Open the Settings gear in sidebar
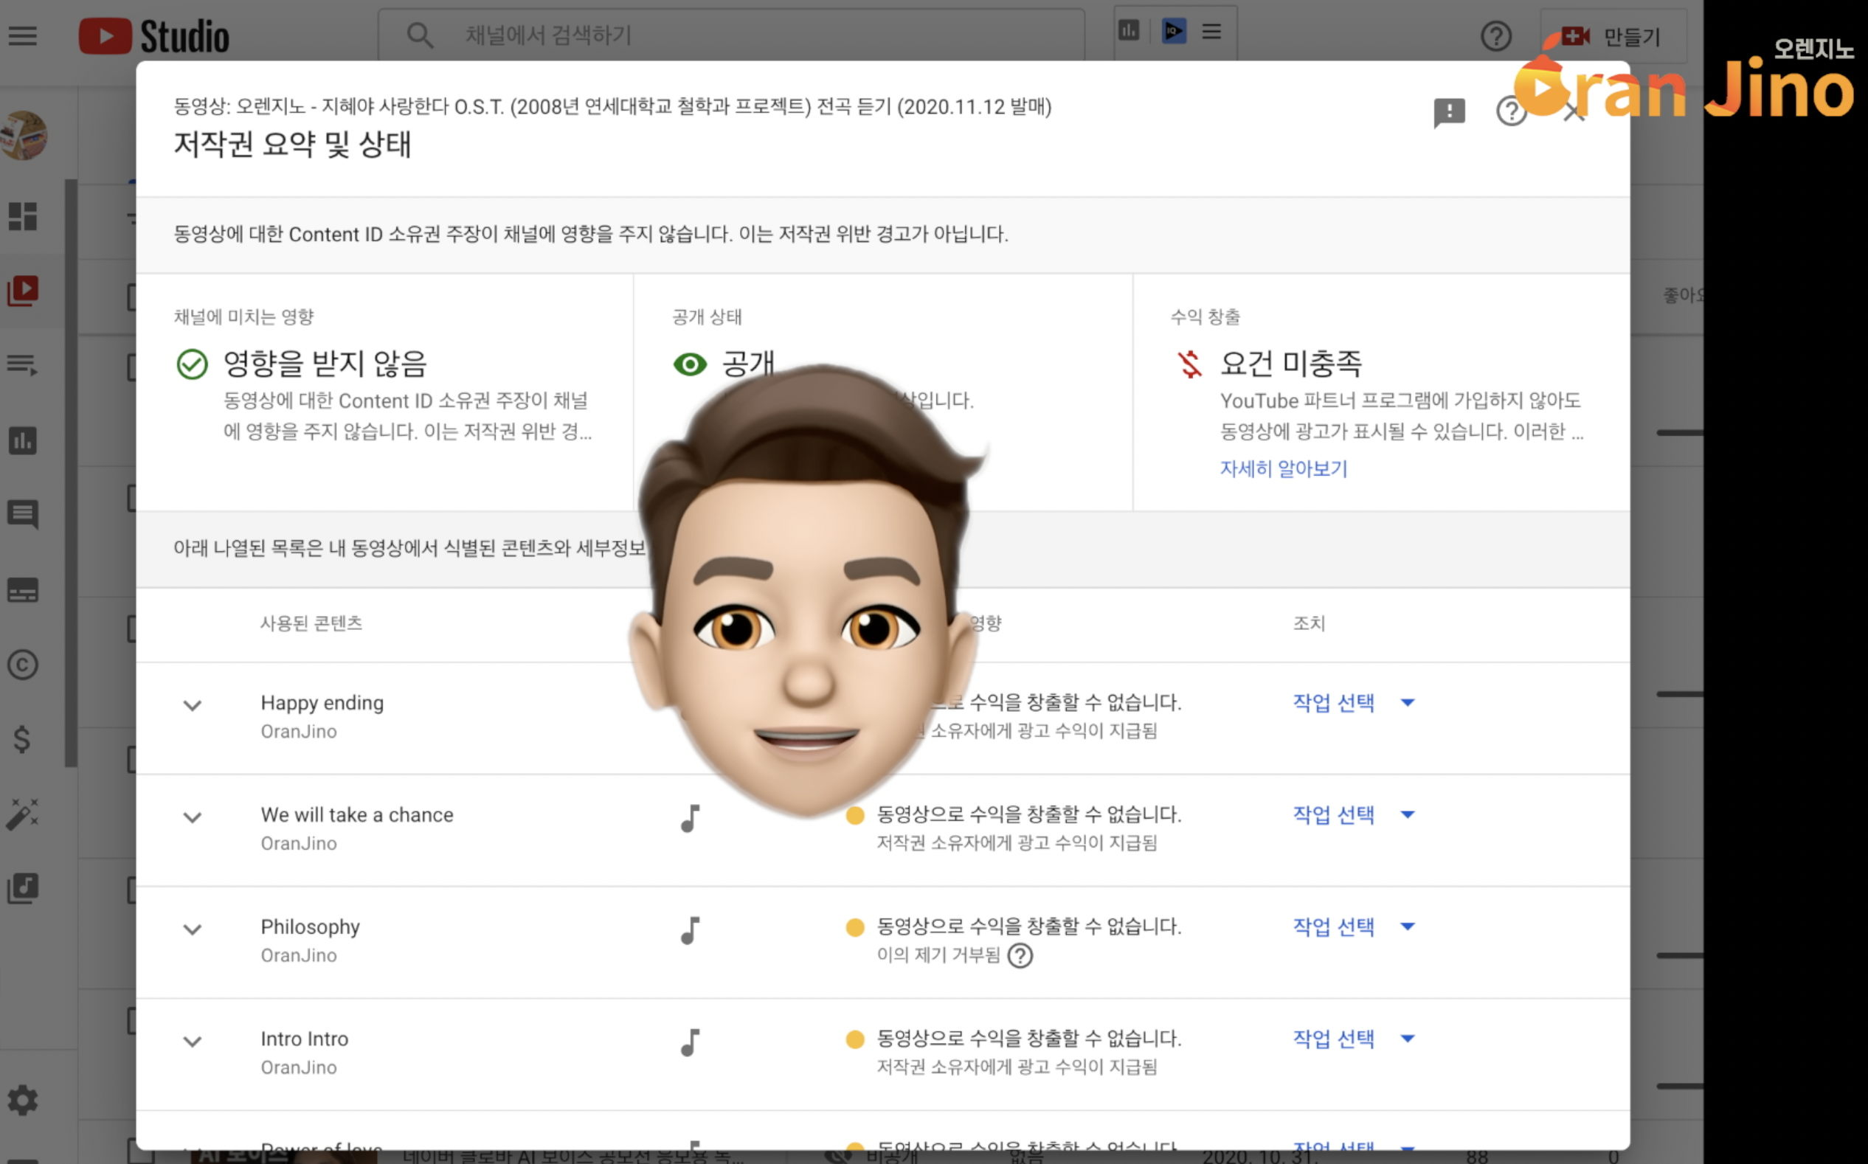 (22, 1100)
